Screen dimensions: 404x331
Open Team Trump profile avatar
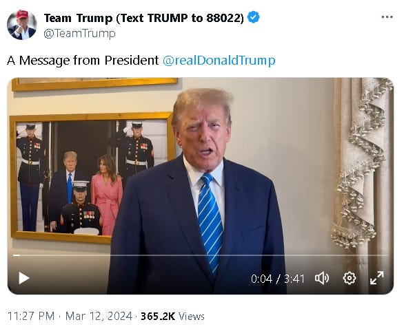coord(22,25)
